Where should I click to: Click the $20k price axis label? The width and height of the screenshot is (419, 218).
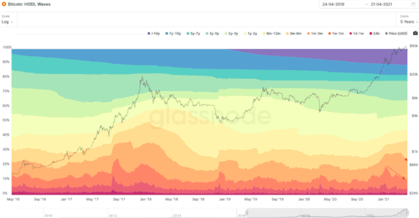(x=414, y=74)
